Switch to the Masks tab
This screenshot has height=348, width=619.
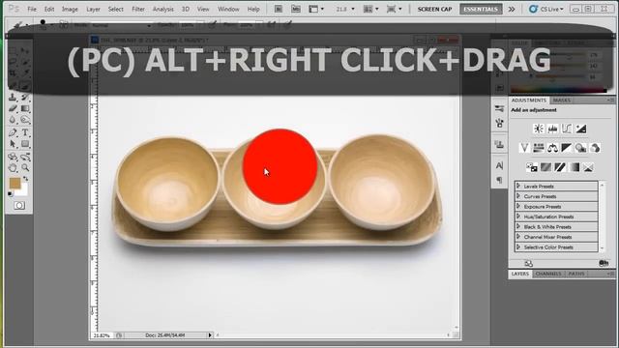562,101
